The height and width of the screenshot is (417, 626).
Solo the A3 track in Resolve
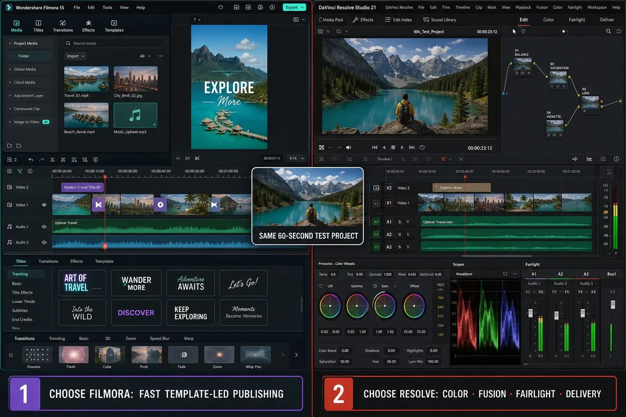(x=399, y=247)
